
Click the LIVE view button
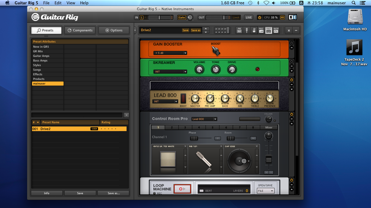pos(249,17)
